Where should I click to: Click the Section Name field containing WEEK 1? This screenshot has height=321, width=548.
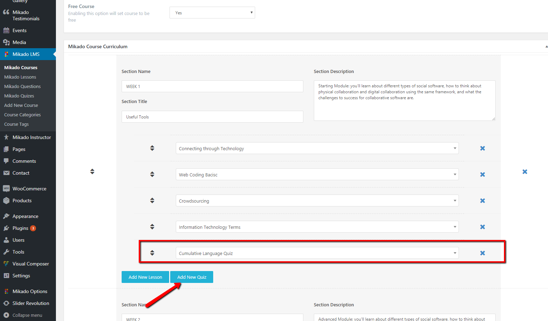tap(212, 86)
